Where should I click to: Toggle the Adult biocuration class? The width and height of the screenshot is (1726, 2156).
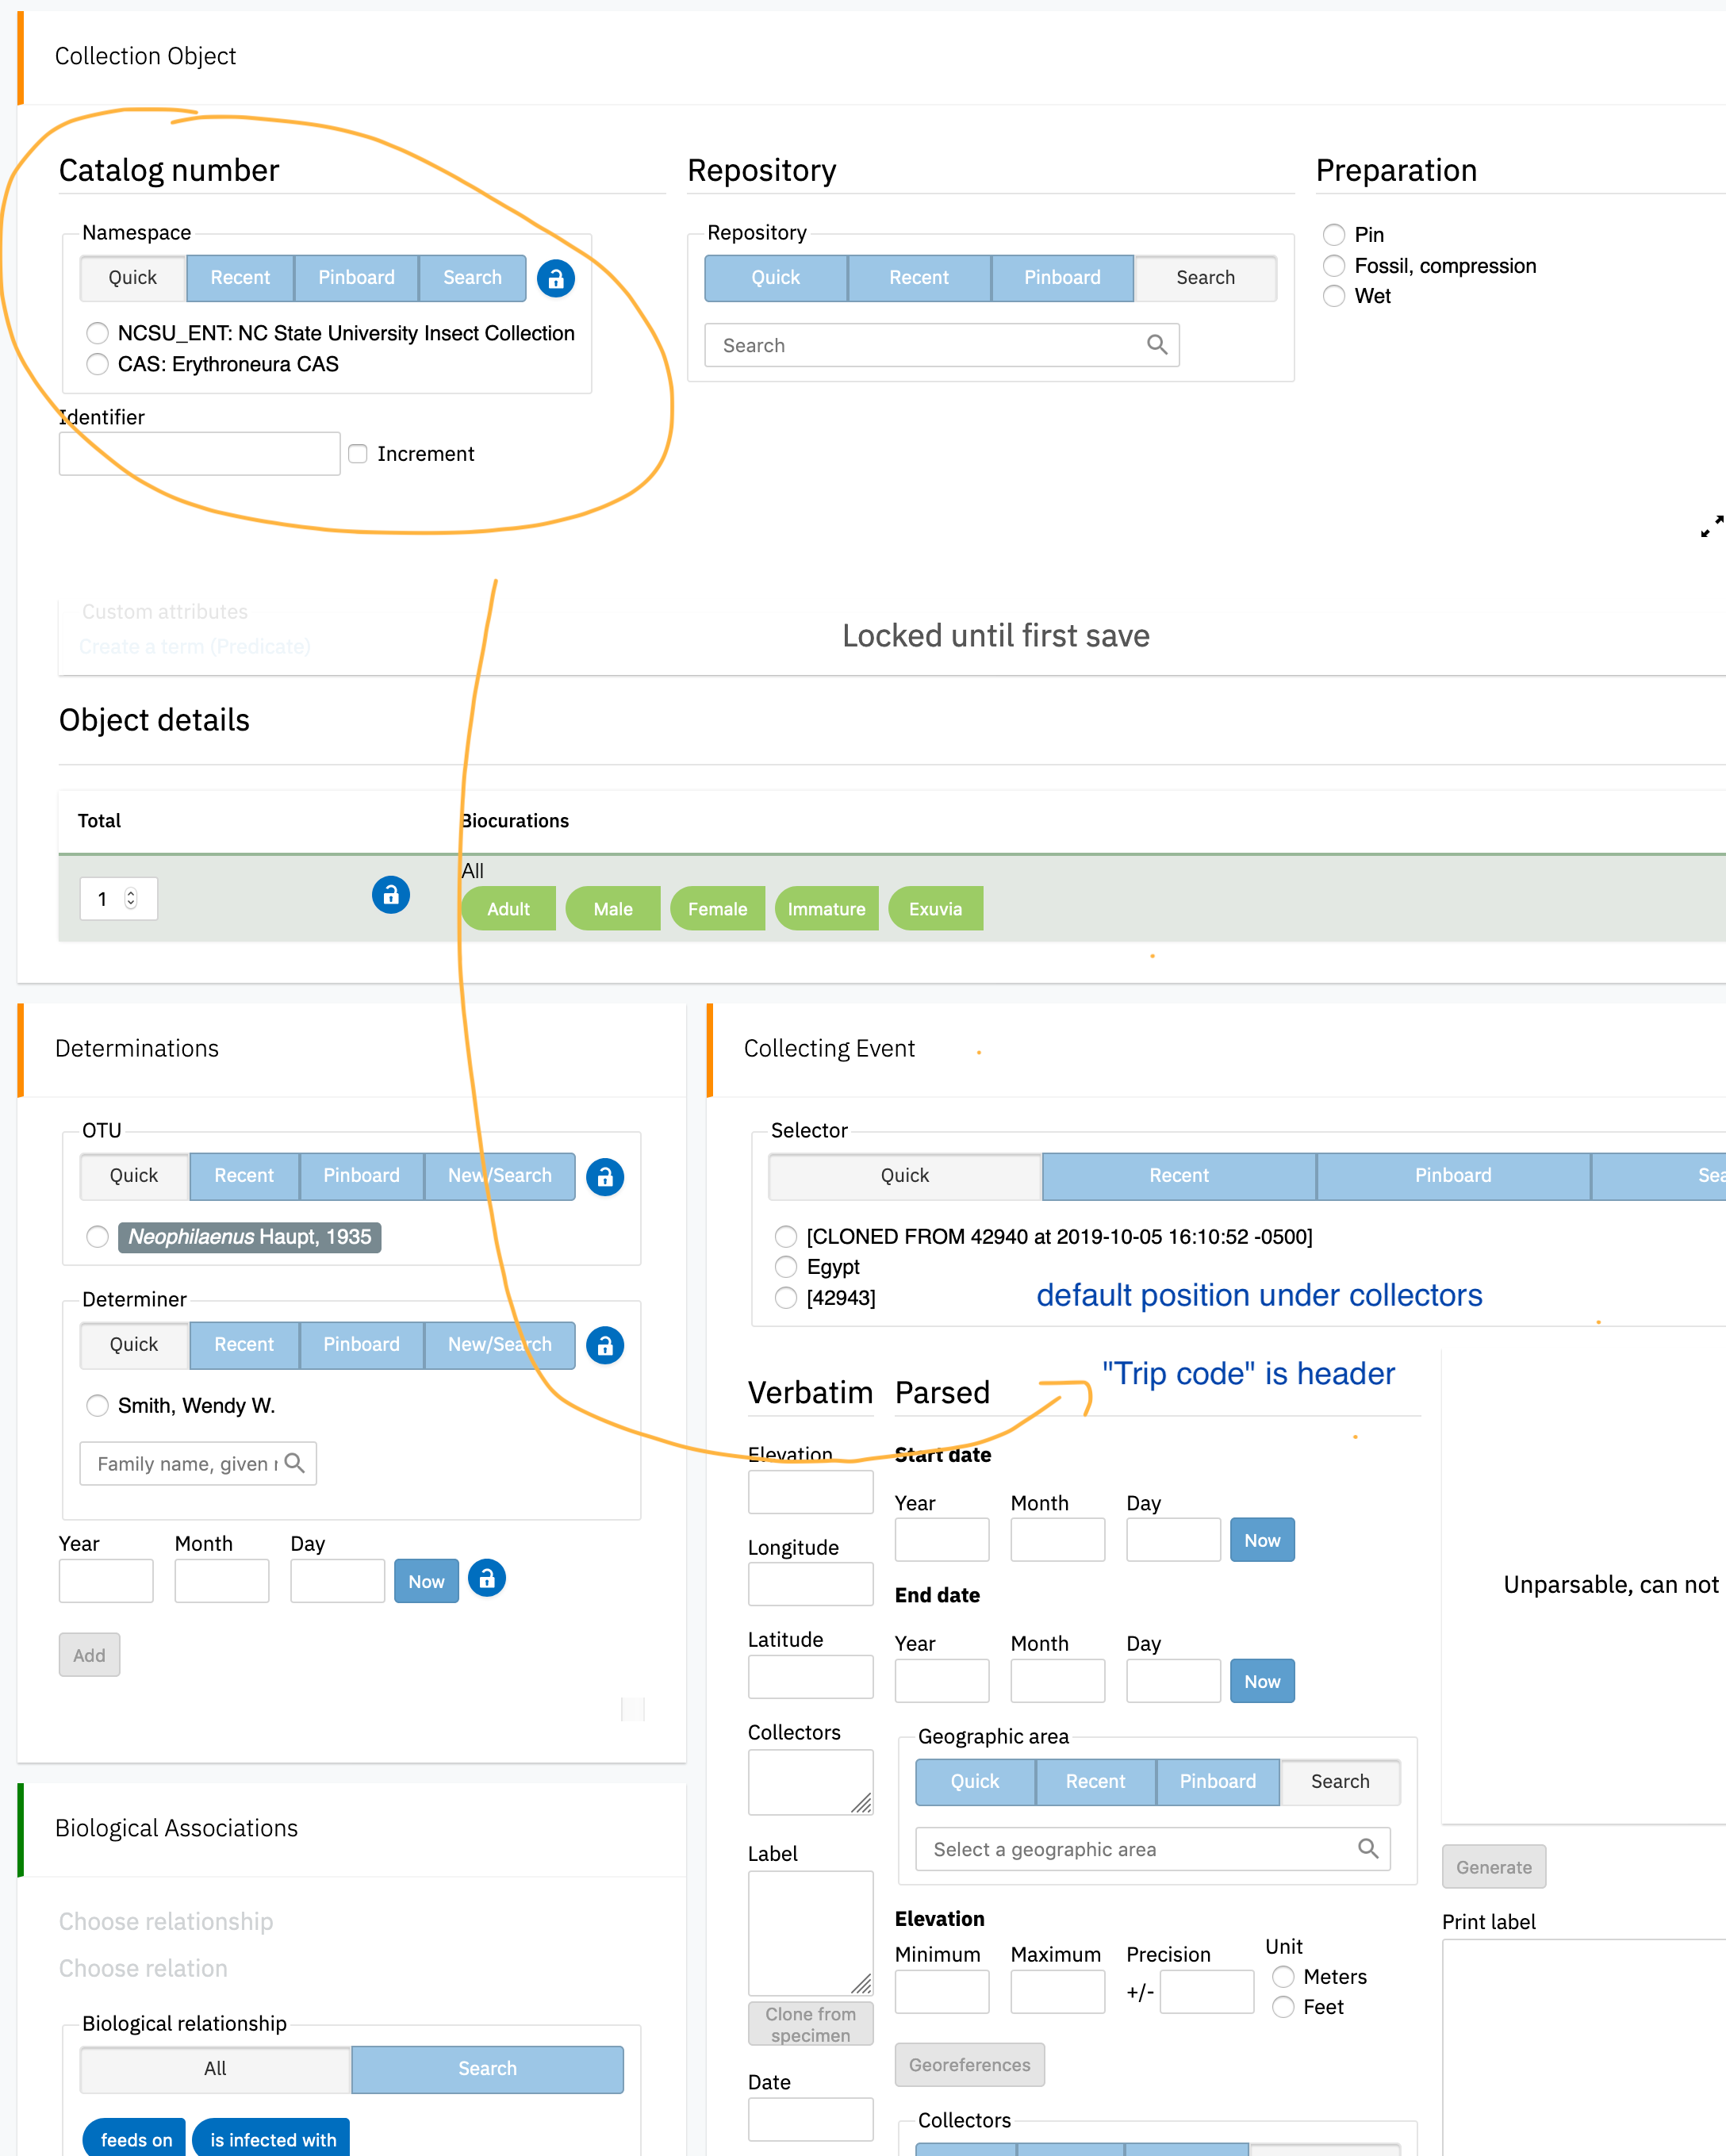click(x=508, y=908)
